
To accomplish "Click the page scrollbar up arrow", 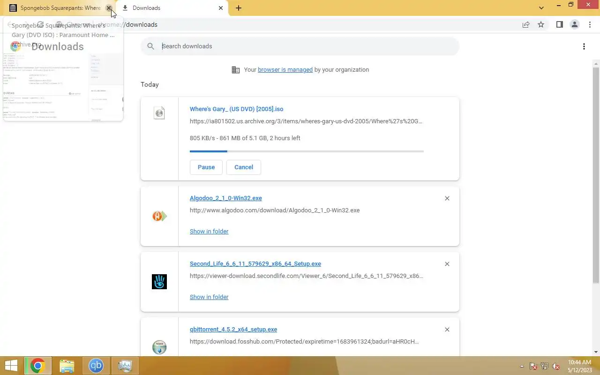I will pos(596,63).
